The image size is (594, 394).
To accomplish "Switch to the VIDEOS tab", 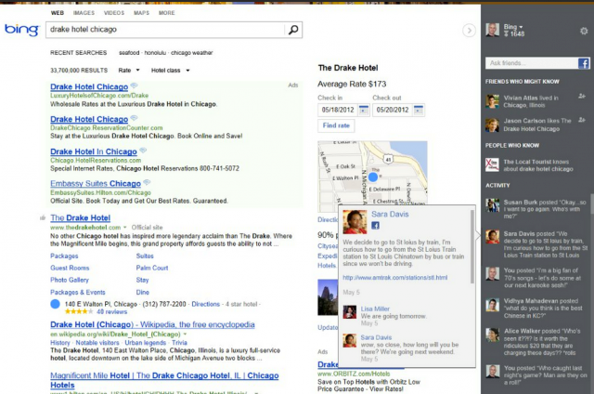I will (x=114, y=13).
